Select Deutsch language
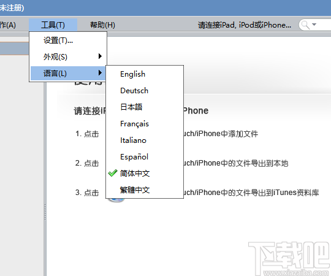The width and height of the screenshot is (331, 276). coord(145,91)
